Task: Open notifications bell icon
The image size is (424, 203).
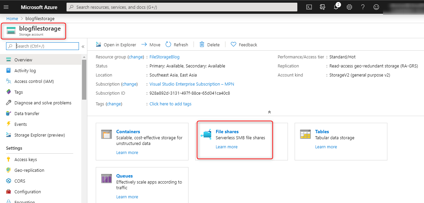Action: pos(336,7)
